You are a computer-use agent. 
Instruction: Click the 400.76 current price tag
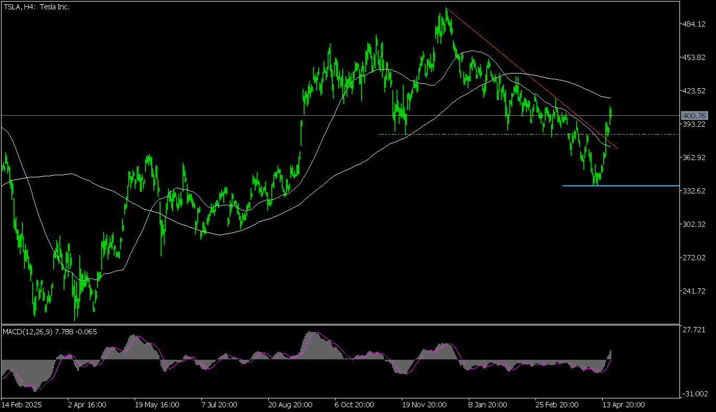click(694, 115)
